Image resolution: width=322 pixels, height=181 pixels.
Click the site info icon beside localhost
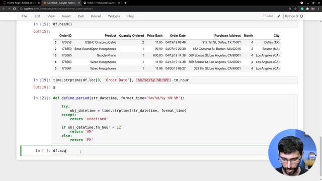point(21,9)
